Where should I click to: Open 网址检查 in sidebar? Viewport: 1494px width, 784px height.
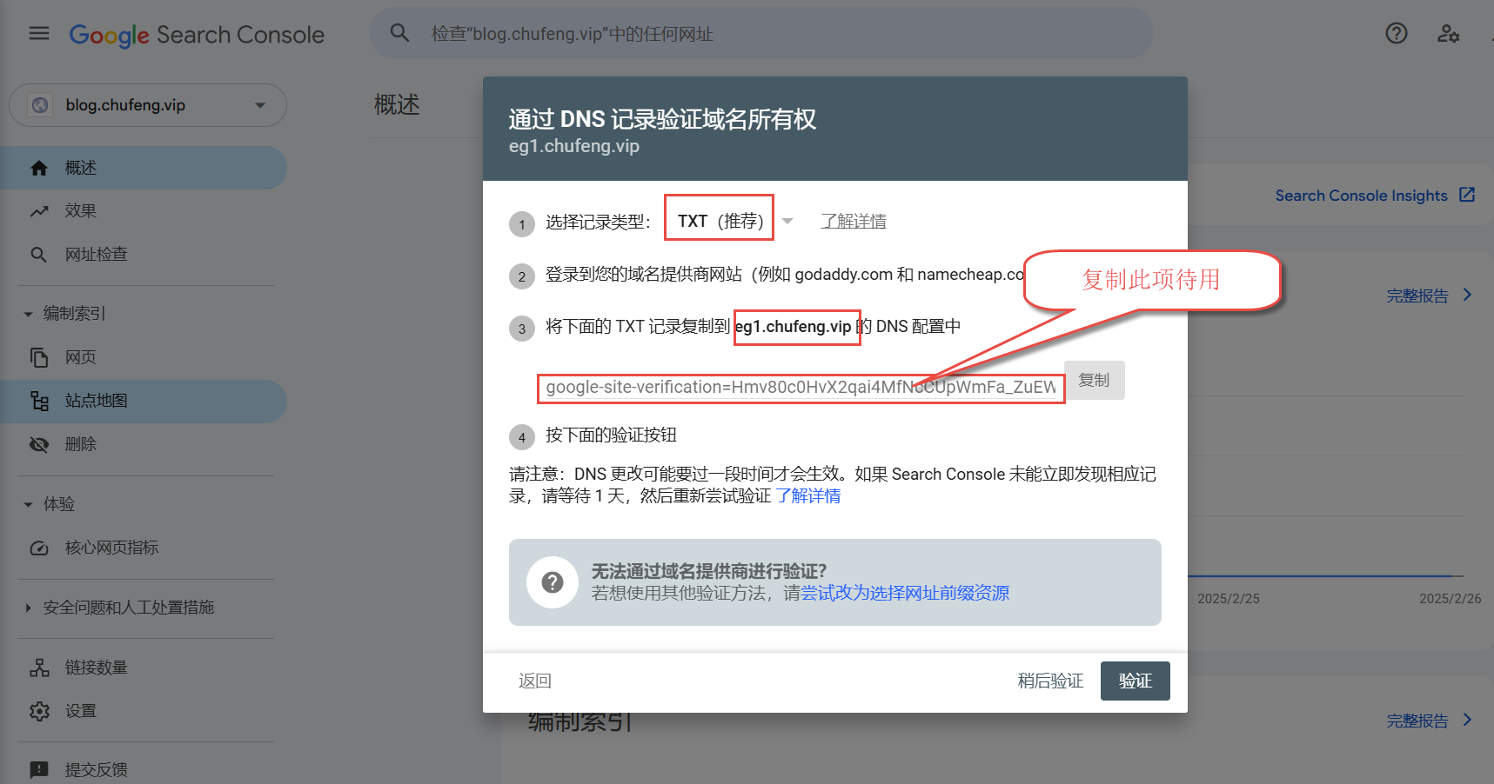point(144,255)
